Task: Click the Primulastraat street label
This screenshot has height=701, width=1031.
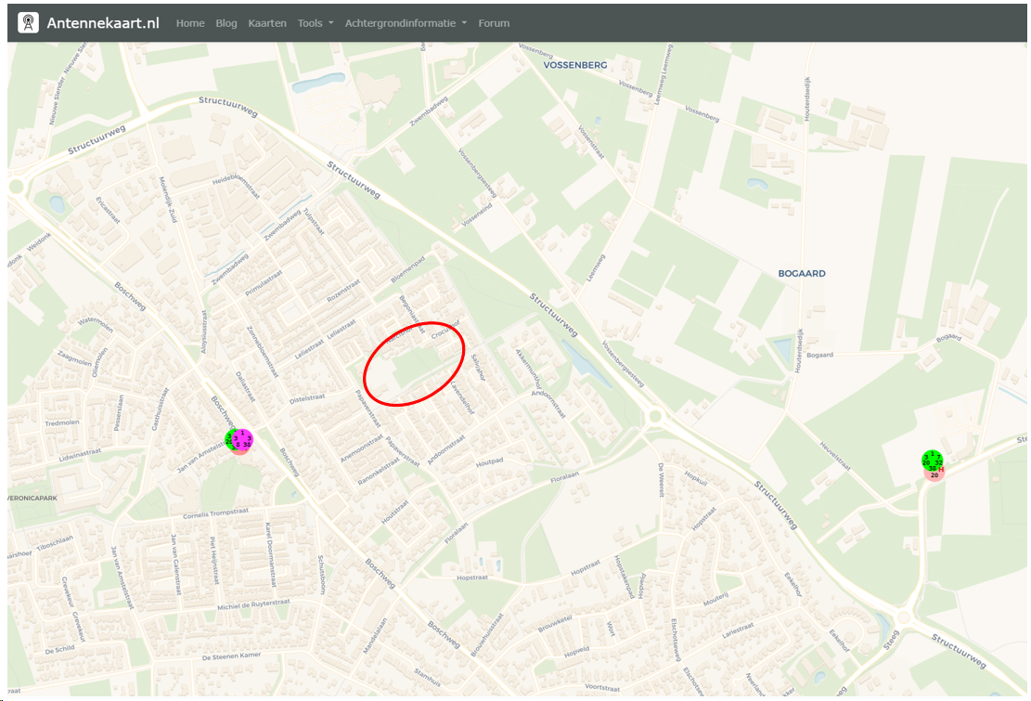Action: coord(264,283)
